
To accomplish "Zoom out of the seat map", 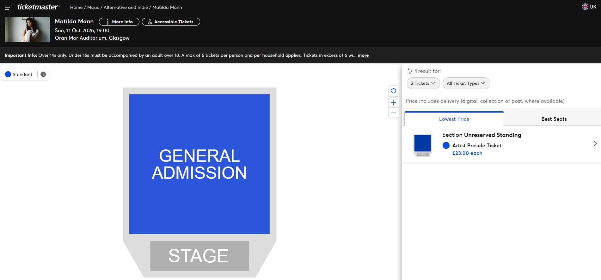I will [394, 113].
